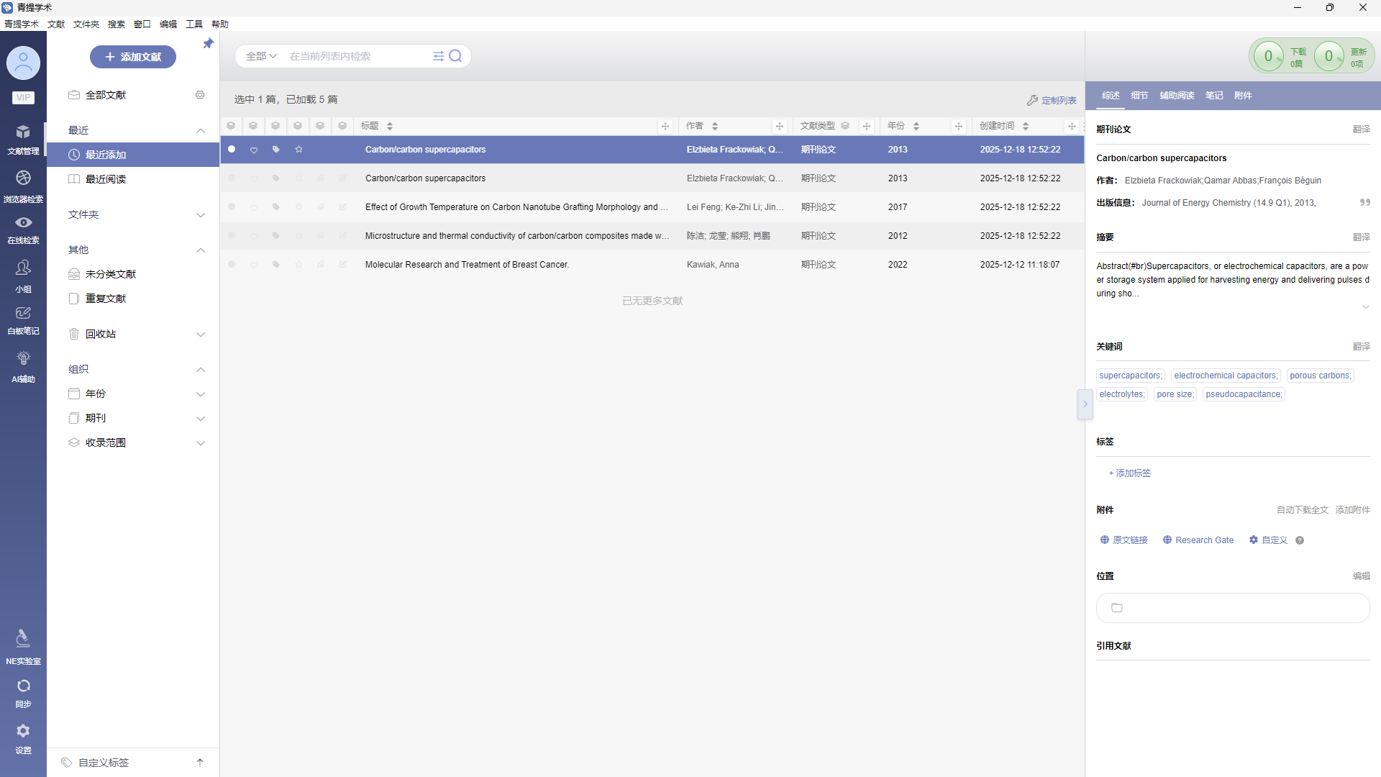Screen dimensions: 1381x777
Task: Click the pin icon beside 添加文献
Action: [x=209, y=44]
